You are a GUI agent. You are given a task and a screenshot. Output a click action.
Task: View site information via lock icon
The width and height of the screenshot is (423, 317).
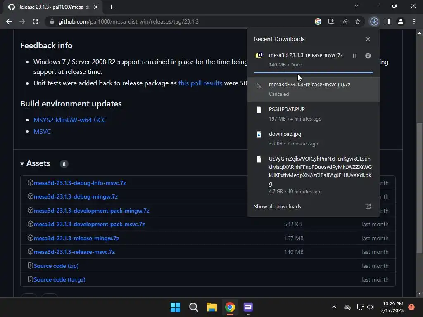(x=52, y=21)
